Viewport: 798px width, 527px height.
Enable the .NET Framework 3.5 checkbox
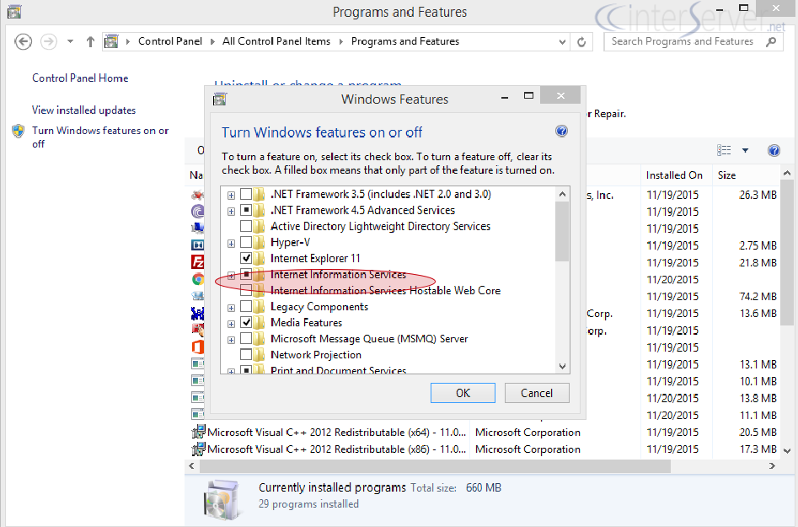[246, 194]
